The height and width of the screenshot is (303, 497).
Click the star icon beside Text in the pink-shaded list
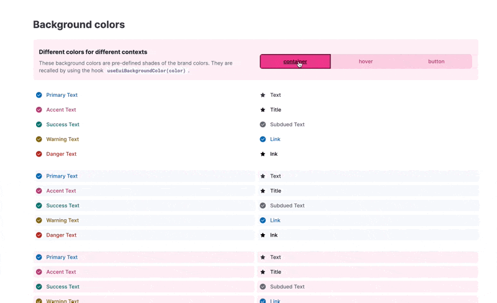263,257
